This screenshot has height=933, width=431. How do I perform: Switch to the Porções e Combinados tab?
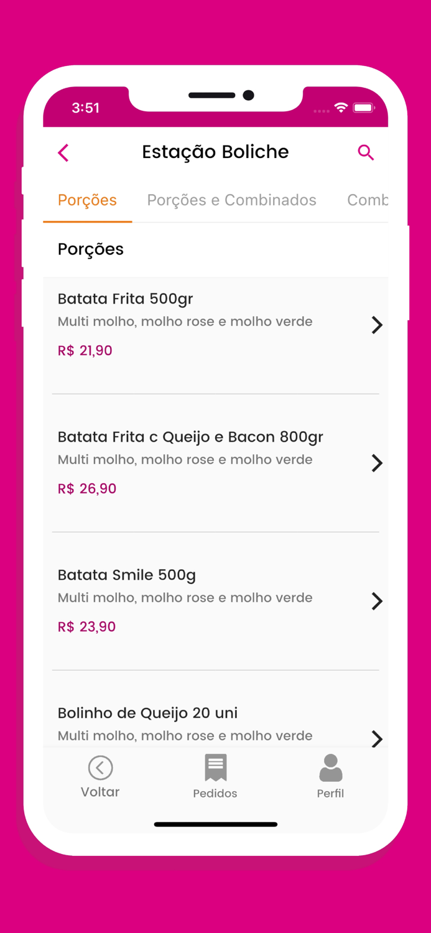(231, 200)
